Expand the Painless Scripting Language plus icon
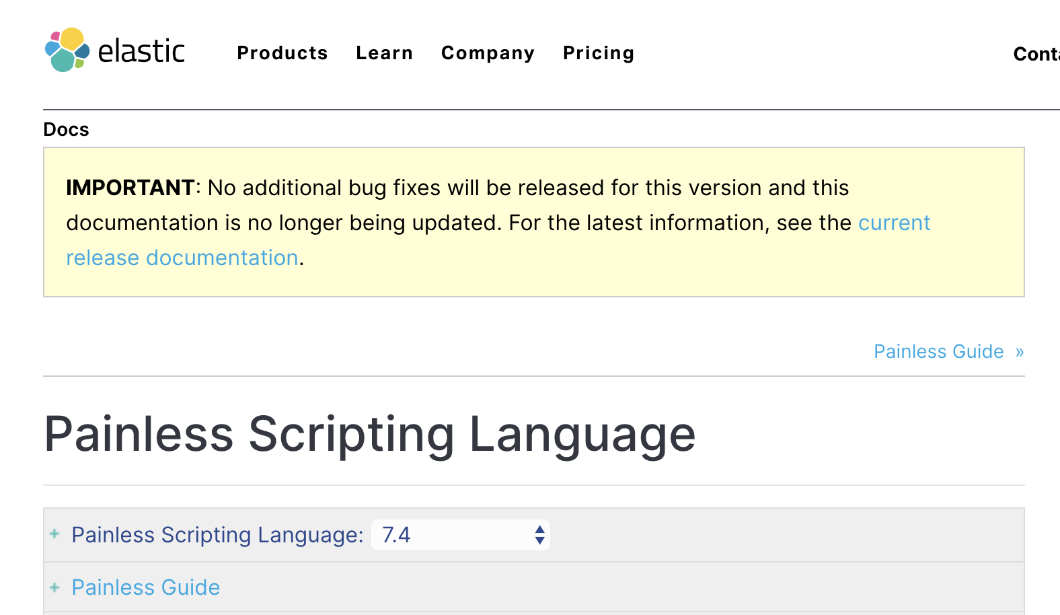The height and width of the screenshot is (615, 1060). [54, 534]
